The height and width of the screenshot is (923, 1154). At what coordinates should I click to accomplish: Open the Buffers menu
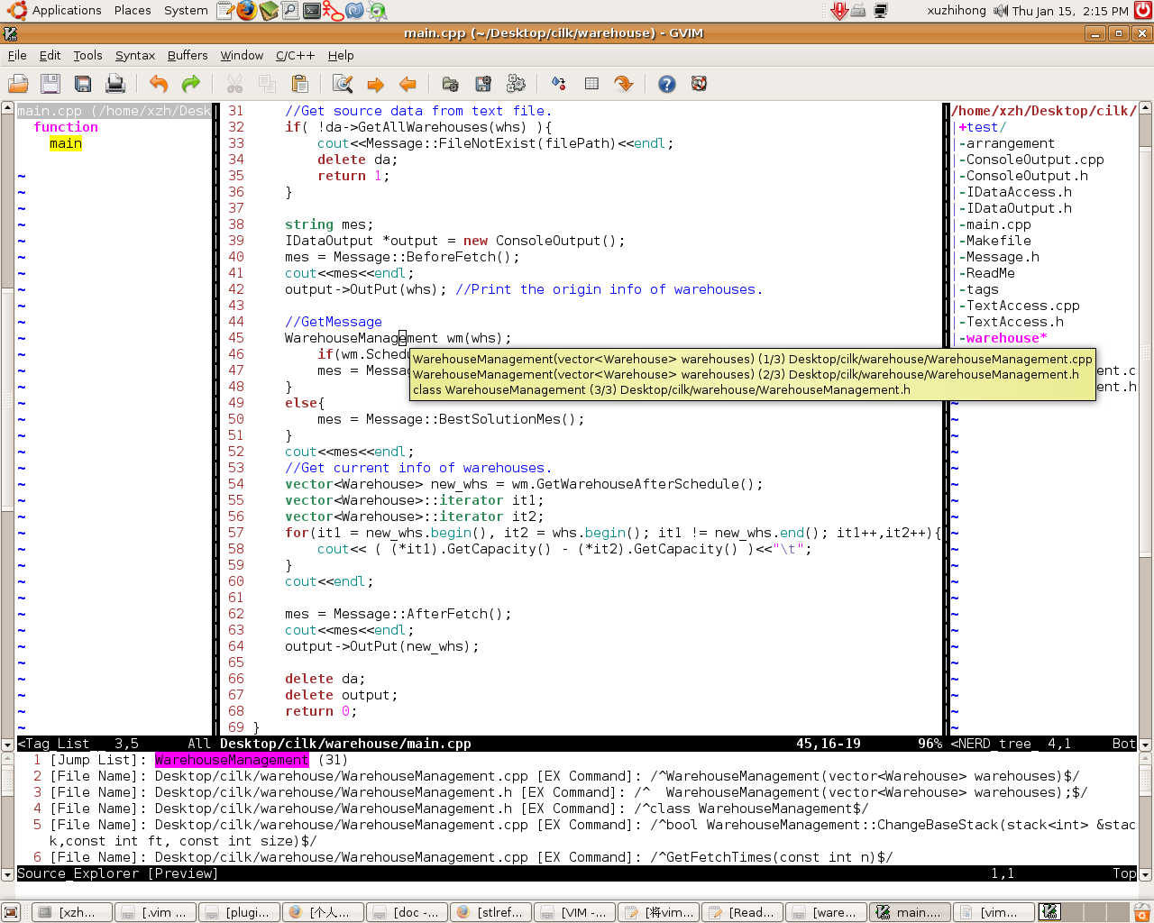coord(188,55)
